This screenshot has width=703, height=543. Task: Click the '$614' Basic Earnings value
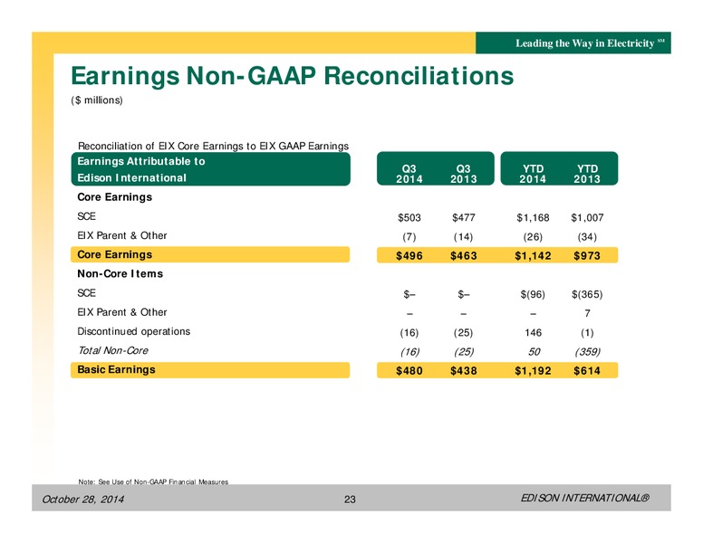[x=587, y=371]
